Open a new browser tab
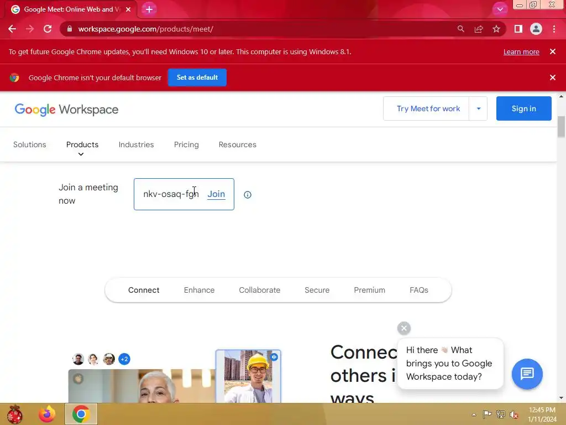 [x=149, y=9]
